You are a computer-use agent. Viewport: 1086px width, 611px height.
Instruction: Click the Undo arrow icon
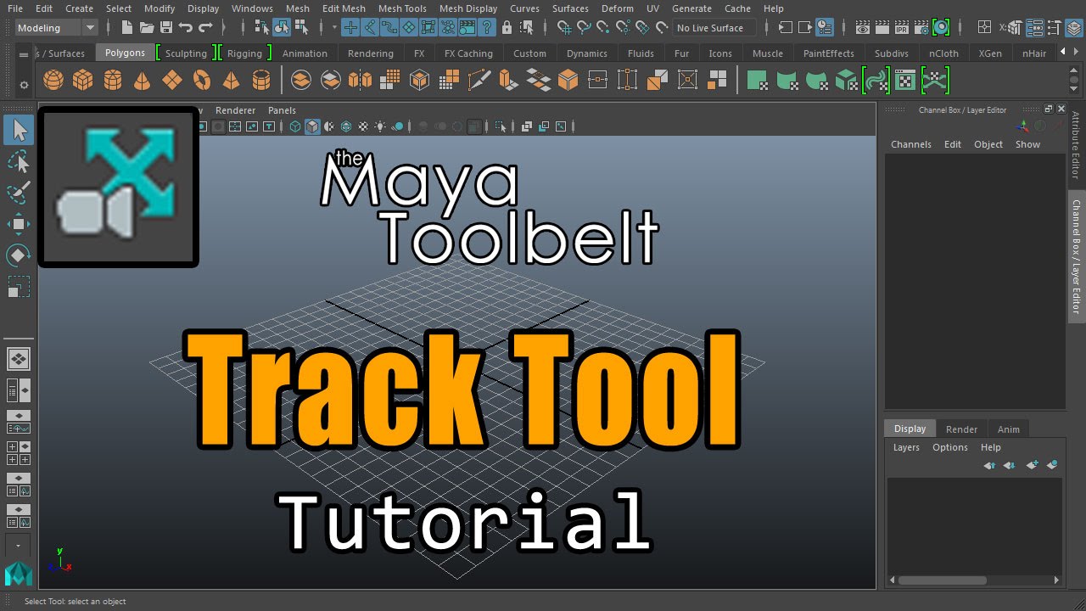[186, 28]
